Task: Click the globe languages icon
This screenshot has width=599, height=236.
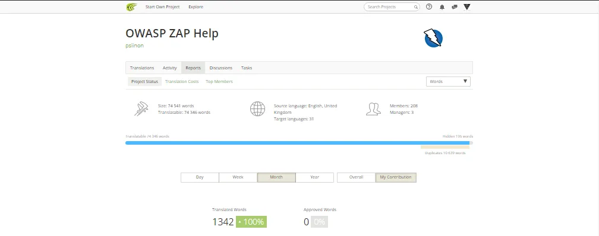Action: (x=257, y=109)
